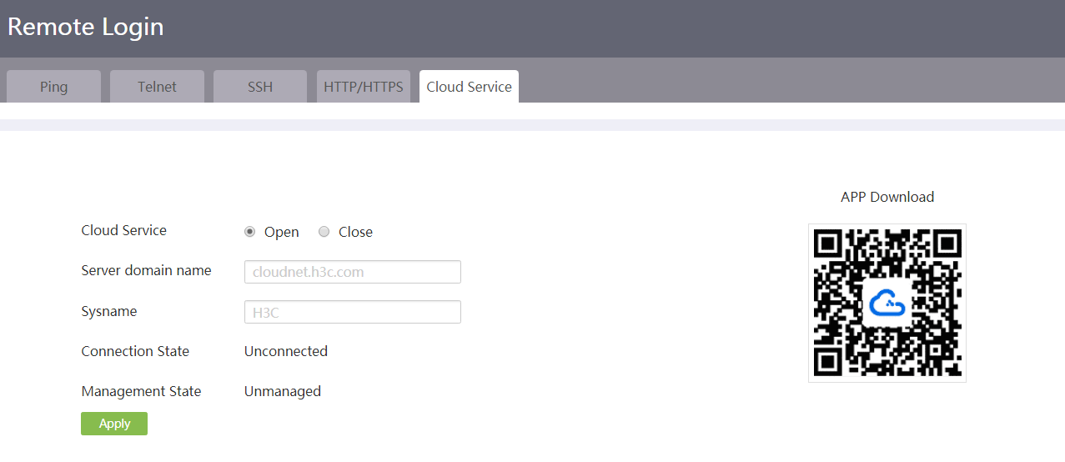This screenshot has height=462, width=1065.
Task: Click the Sysname input field
Action: coord(353,312)
